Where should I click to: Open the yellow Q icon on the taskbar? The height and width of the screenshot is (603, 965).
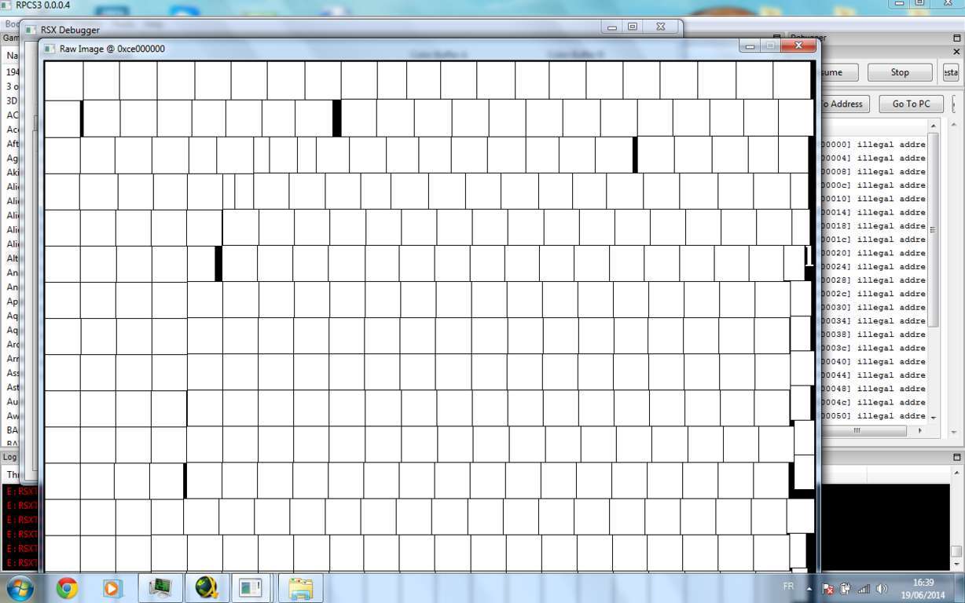(207, 588)
